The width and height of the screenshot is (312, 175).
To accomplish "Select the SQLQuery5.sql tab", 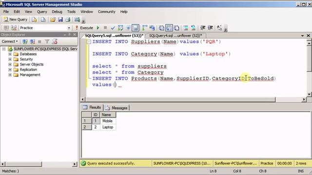I will (114, 35).
